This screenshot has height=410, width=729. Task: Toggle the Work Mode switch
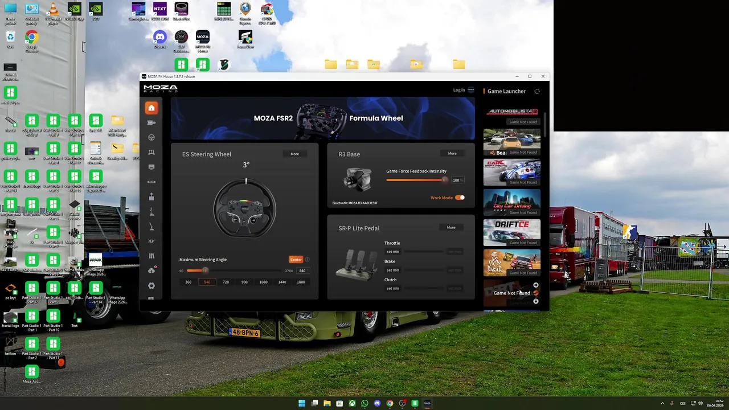(x=460, y=198)
